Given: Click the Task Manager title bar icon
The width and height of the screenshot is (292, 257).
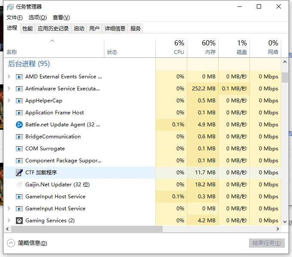Looking at the screenshot, I should 10,7.
